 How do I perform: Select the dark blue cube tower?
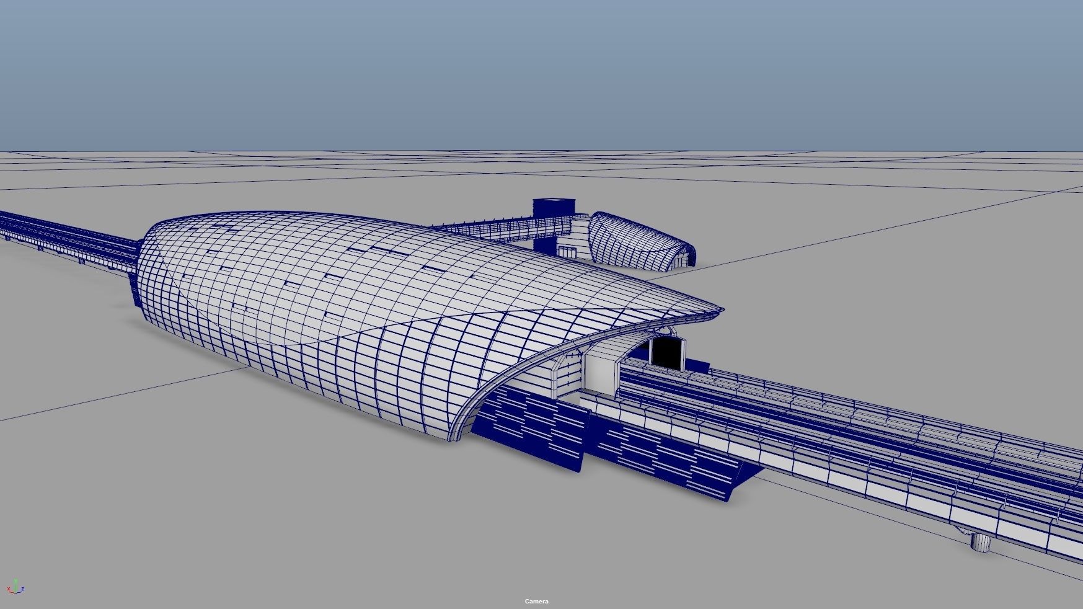click(x=554, y=208)
